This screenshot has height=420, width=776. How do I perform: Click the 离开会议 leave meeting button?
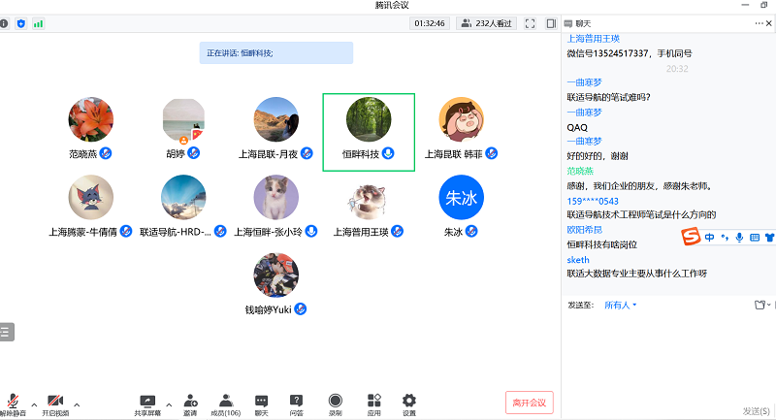point(530,403)
